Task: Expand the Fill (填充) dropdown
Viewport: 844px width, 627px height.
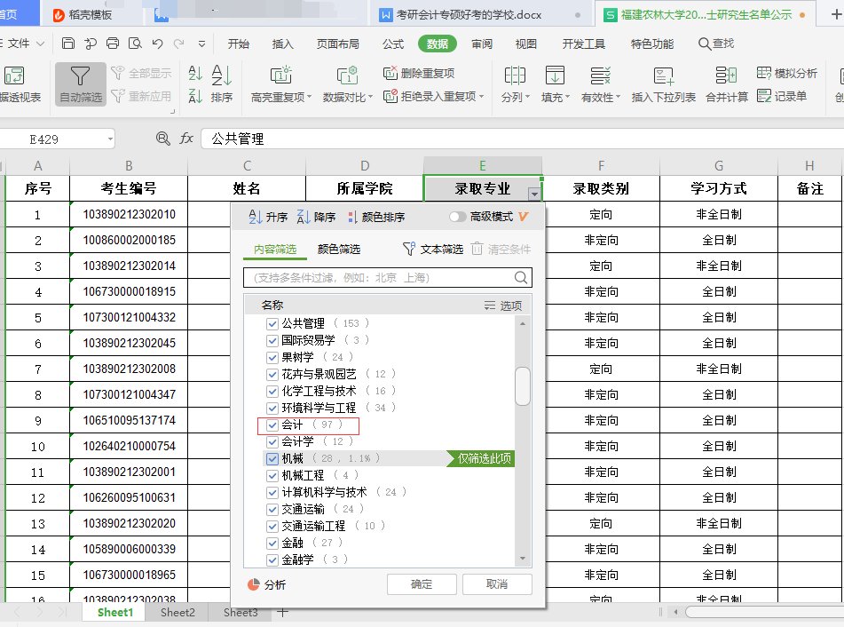Action: pyautogui.click(x=567, y=97)
